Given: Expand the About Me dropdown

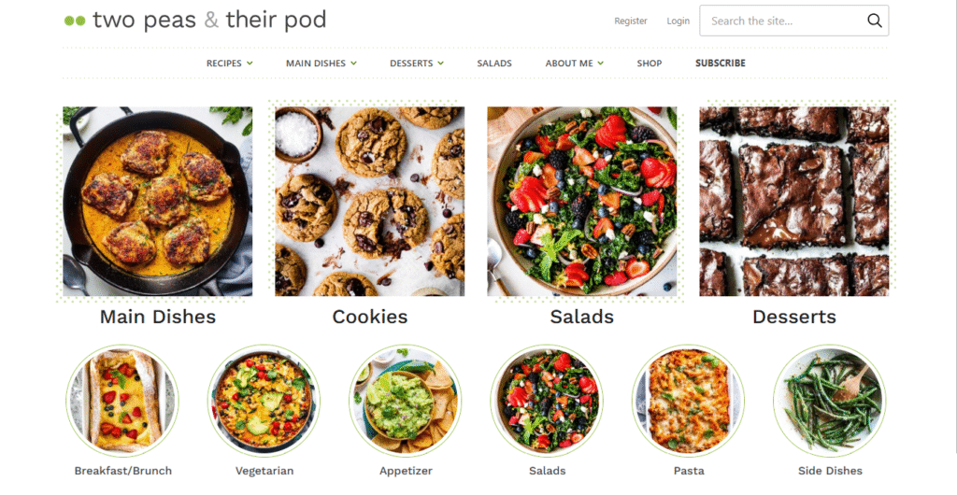Looking at the screenshot, I should tap(575, 63).
